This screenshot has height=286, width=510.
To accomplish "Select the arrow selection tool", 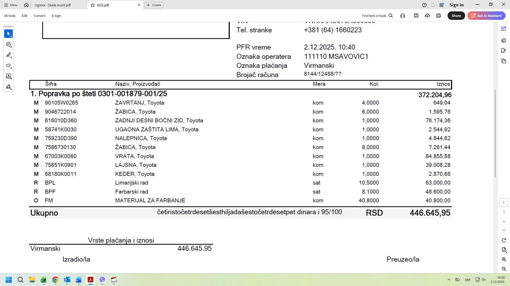I will [9, 34].
